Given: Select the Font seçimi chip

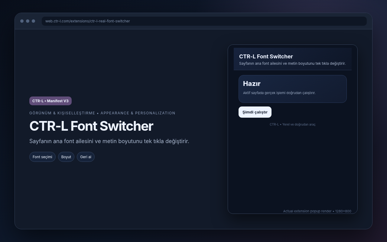Looking at the screenshot, I should point(42,157).
